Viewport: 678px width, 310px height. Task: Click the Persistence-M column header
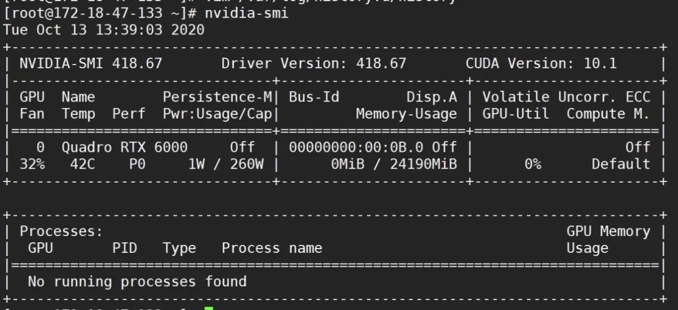[x=217, y=97]
